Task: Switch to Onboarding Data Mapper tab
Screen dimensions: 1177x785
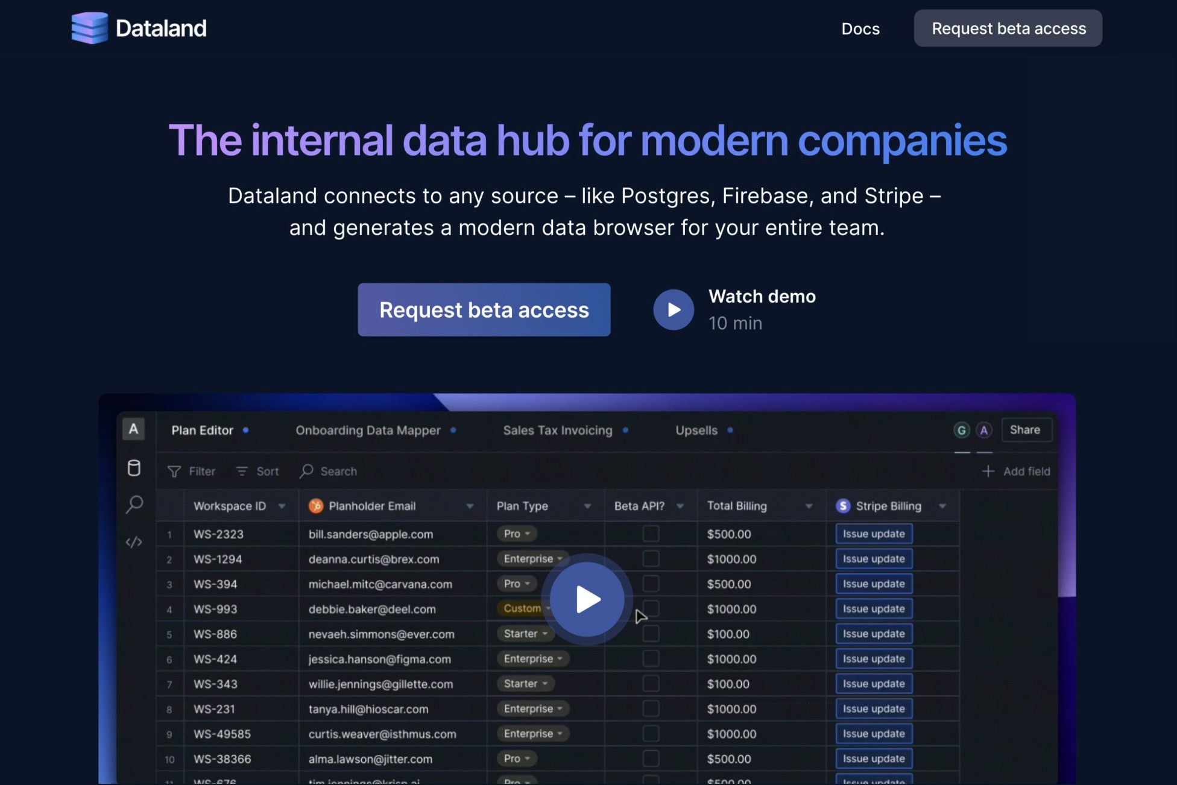Action: (x=368, y=430)
